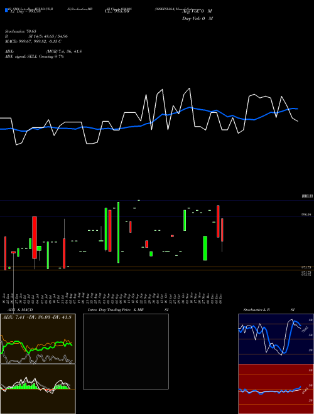Click the 'Avg Vol: 0 M' label
Image resolution: width=314 pixels, height=414 pixels.
197,11
